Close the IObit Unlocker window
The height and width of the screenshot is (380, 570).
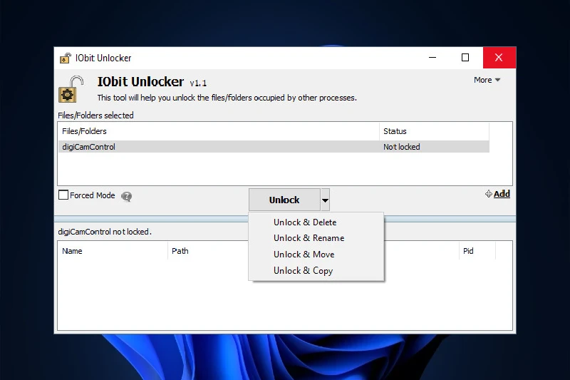[x=499, y=58]
